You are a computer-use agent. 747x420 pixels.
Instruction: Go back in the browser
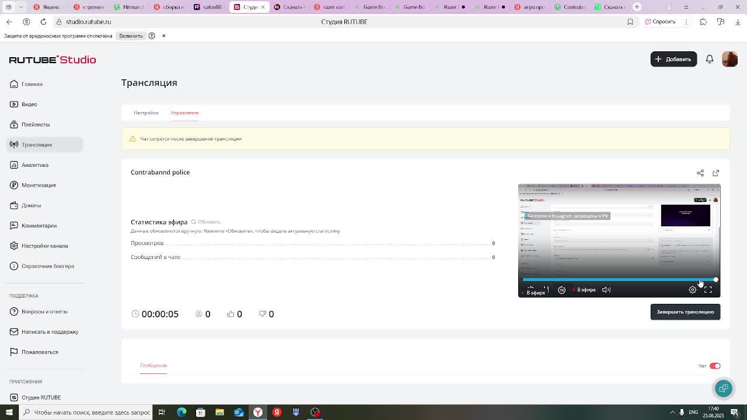click(x=9, y=22)
